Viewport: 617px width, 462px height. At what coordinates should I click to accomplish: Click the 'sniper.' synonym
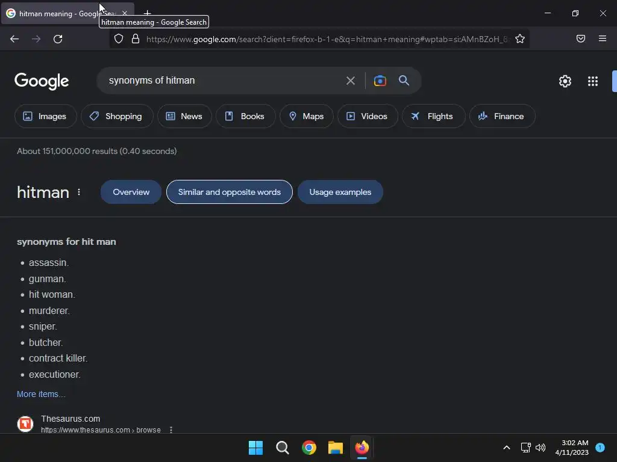coord(43,327)
